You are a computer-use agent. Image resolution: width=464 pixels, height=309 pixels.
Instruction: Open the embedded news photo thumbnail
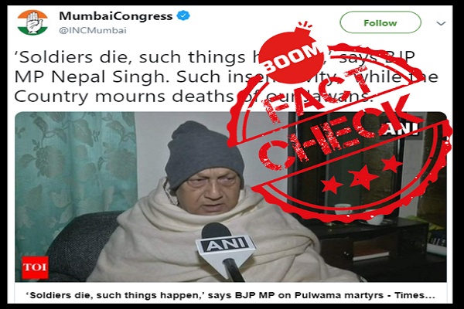pos(230,197)
